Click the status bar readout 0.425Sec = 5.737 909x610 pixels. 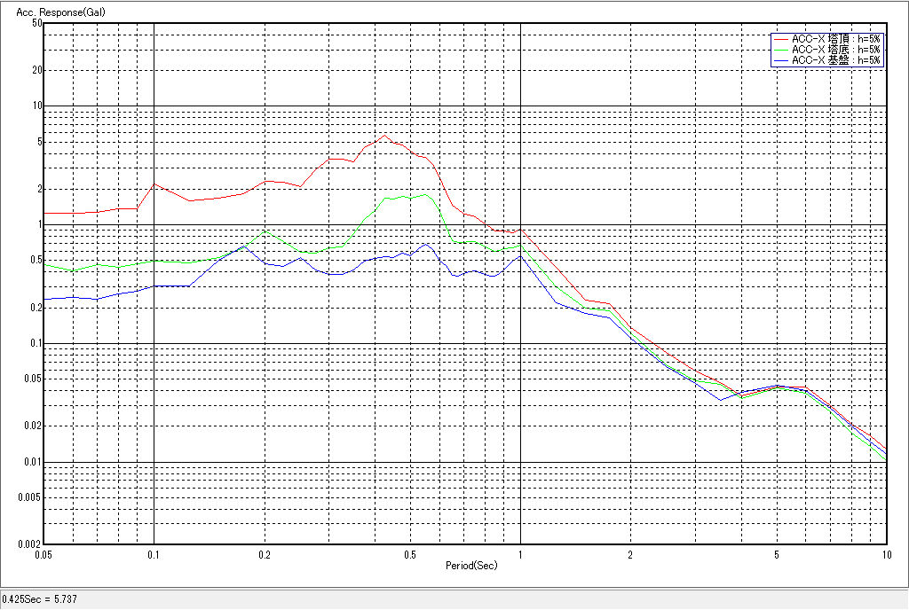[x=40, y=599]
